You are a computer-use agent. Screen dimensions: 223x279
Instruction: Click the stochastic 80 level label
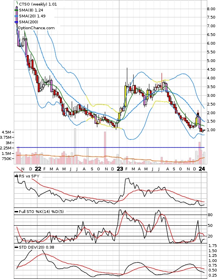[210, 215]
